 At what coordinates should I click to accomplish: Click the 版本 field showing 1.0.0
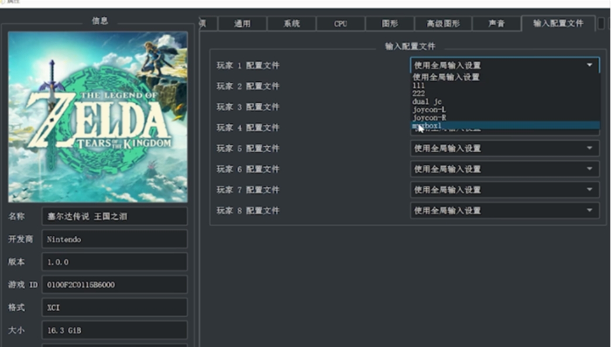coord(115,262)
